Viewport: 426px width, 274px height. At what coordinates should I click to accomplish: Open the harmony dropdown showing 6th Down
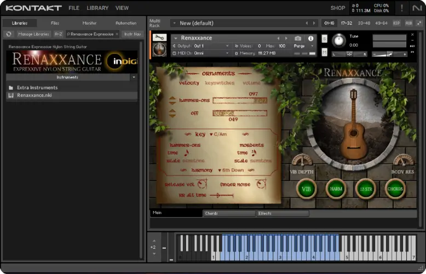tap(231, 170)
